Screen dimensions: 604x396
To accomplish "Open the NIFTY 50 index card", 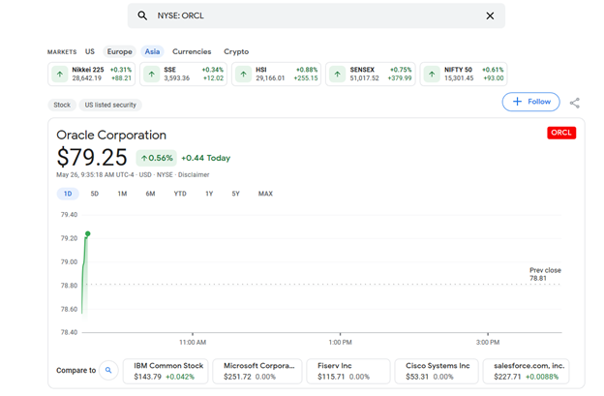I will [x=464, y=74].
